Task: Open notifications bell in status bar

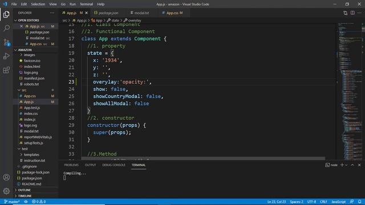Action: point(360,202)
